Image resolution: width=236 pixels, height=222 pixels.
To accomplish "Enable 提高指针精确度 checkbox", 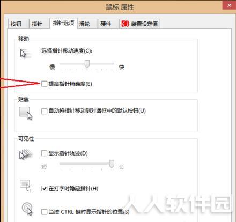I will point(44,84).
